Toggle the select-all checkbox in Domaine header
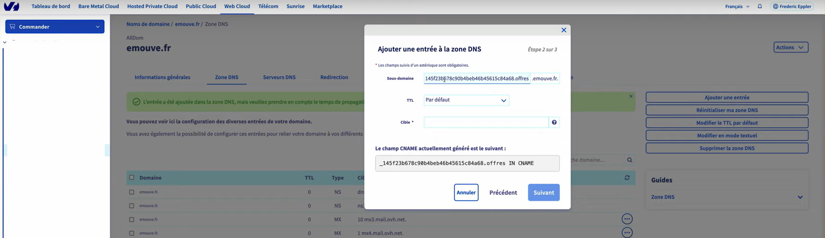Image resolution: width=825 pixels, height=238 pixels. [132, 178]
